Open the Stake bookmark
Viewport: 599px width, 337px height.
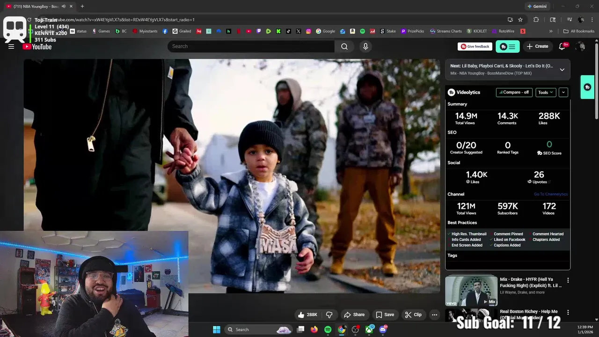coord(387,31)
